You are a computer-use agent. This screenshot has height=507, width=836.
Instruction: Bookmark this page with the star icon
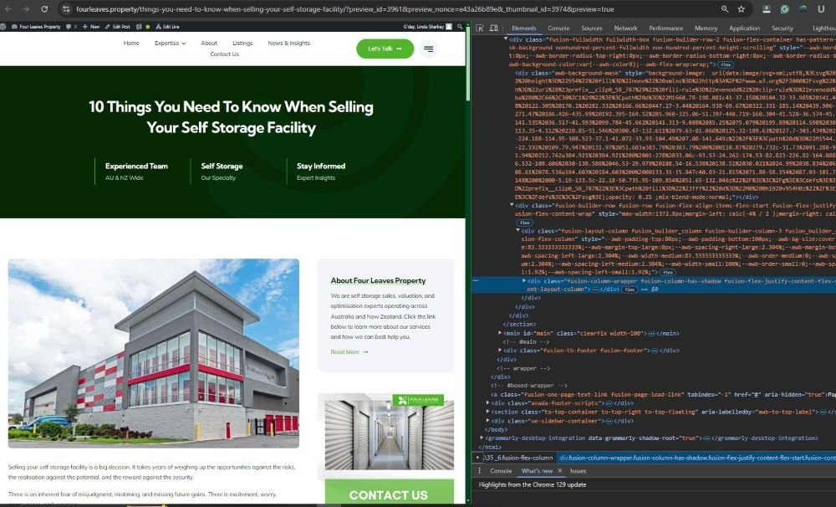click(741, 9)
